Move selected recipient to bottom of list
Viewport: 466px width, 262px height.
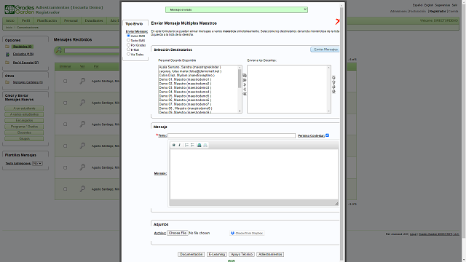[333, 92]
